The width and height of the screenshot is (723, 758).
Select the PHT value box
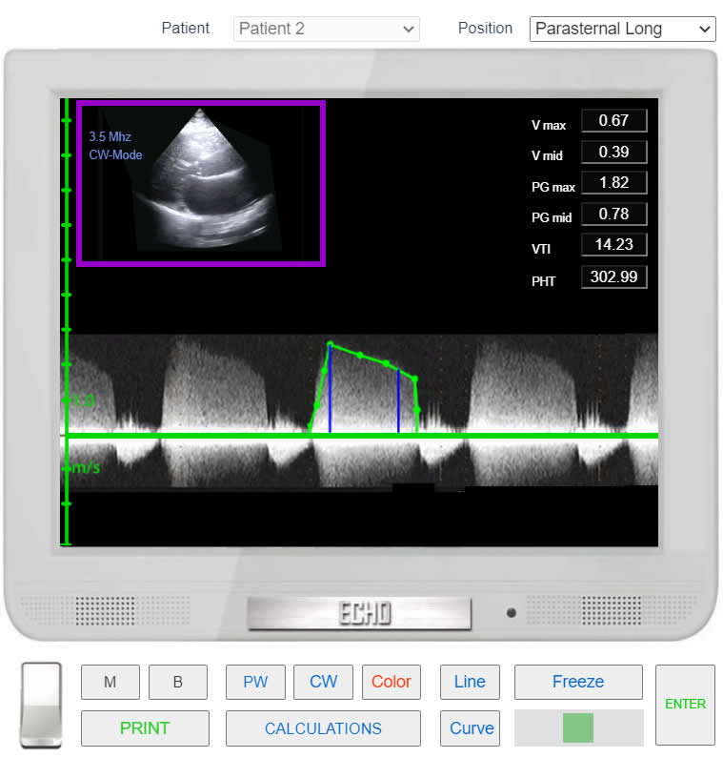click(x=613, y=277)
